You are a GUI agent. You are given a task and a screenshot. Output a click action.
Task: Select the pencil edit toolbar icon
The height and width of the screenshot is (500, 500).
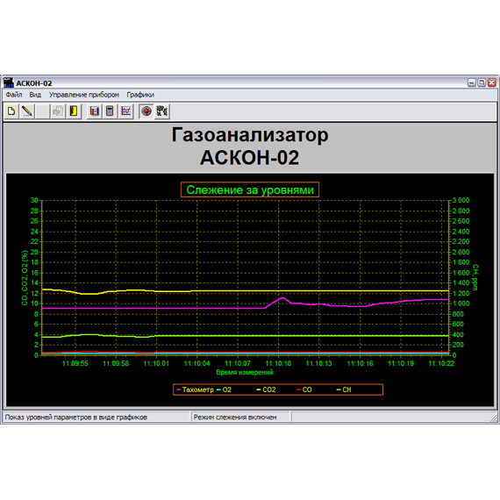[27, 111]
